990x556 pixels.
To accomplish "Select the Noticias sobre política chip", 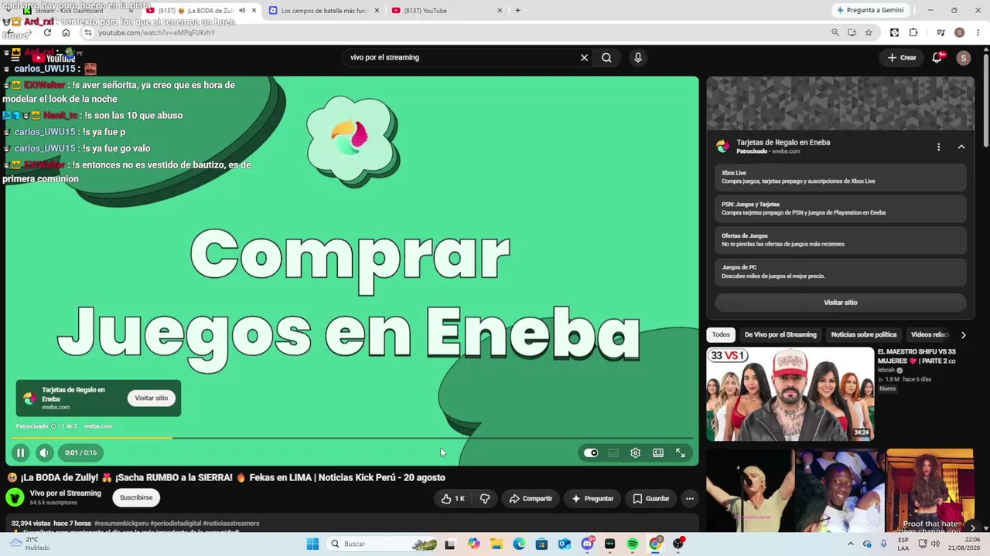I will 864,334.
